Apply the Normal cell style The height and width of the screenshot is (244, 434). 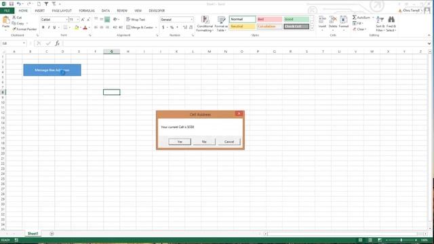(243, 20)
